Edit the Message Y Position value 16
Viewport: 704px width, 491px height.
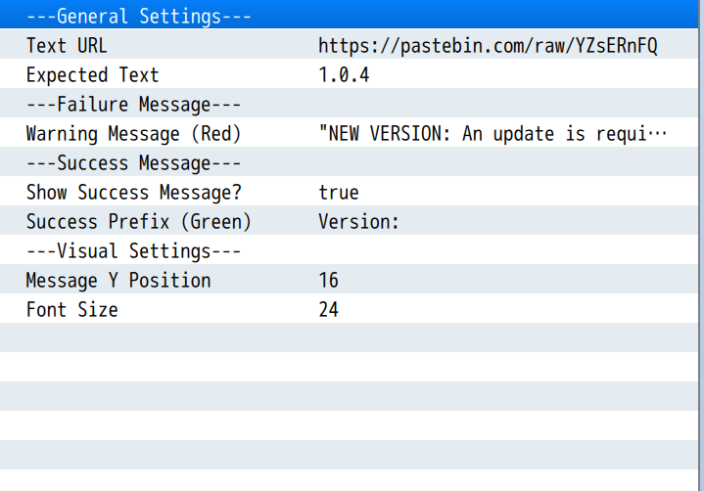tap(328, 281)
